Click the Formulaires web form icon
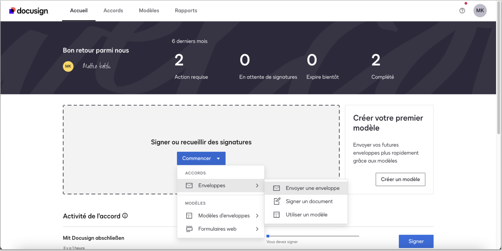This screenshot has height=251, width=502. point(189,229)
